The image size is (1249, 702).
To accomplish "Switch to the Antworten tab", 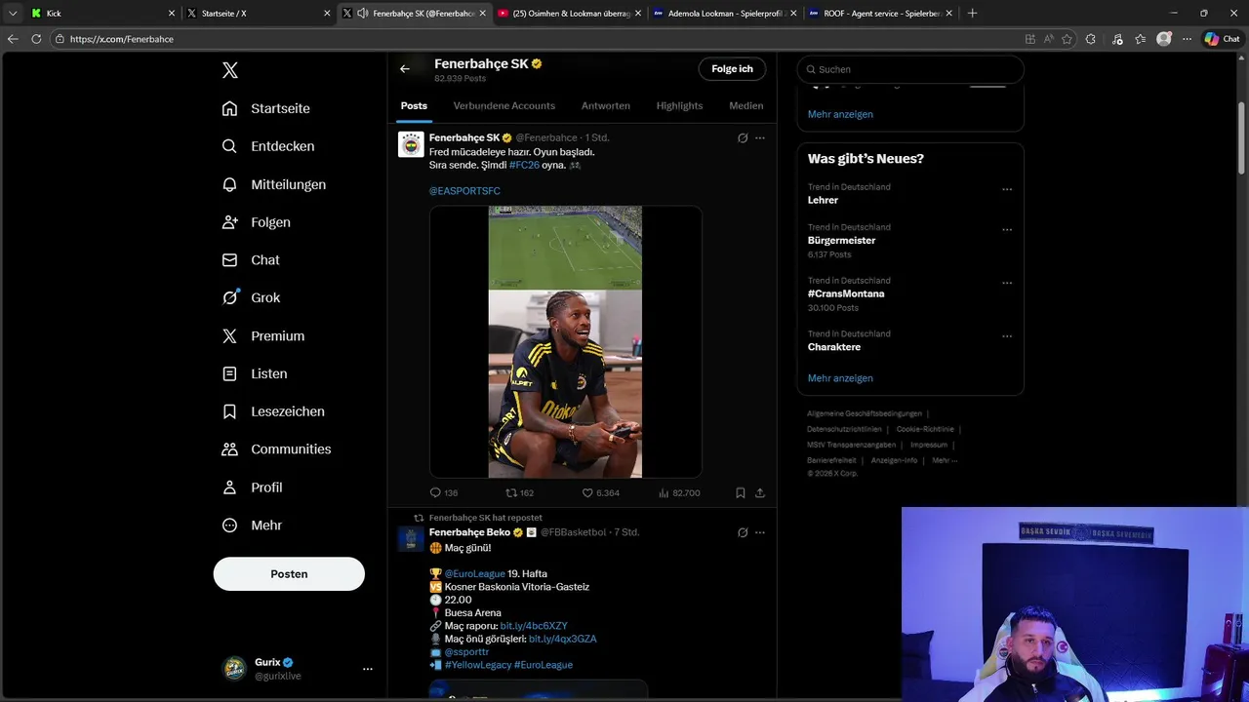I will (x=606, y=105).
